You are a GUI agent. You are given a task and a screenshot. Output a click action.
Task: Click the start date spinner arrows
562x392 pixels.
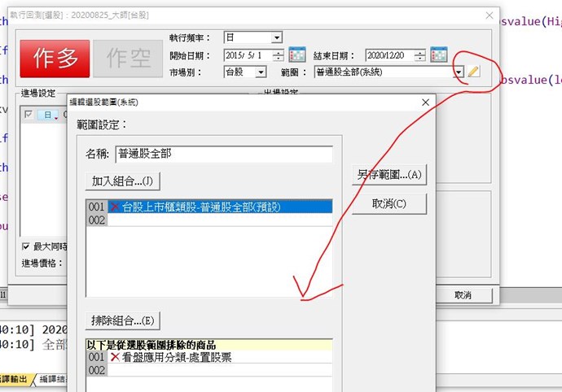(279, 55)
